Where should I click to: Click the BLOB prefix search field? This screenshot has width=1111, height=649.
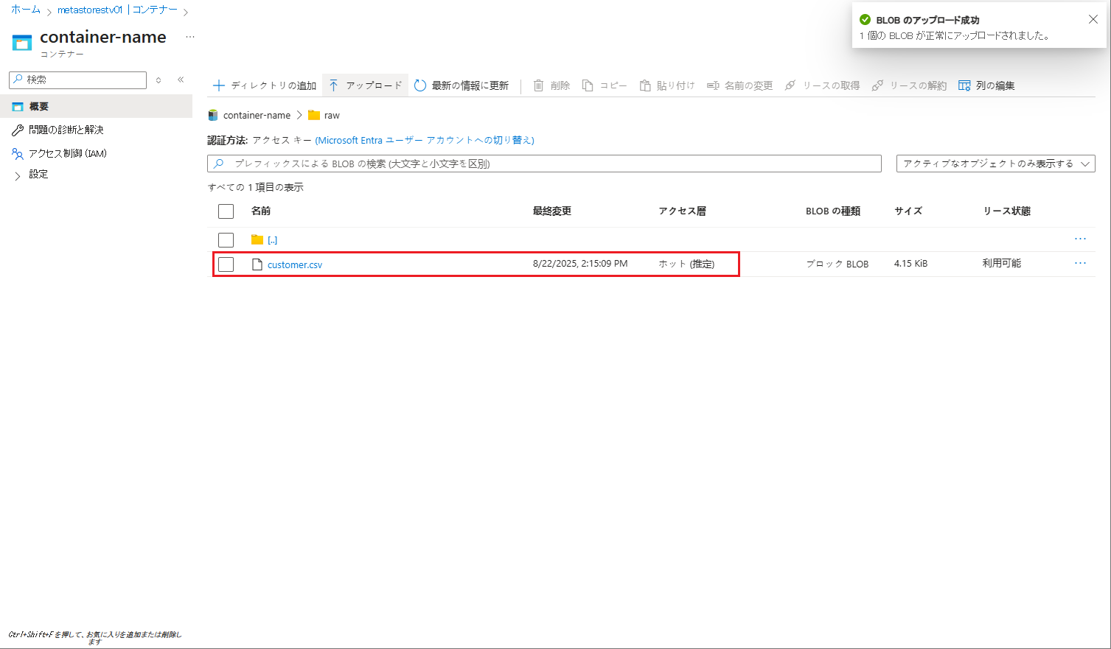pyautogui.click(x=544, y=164)
